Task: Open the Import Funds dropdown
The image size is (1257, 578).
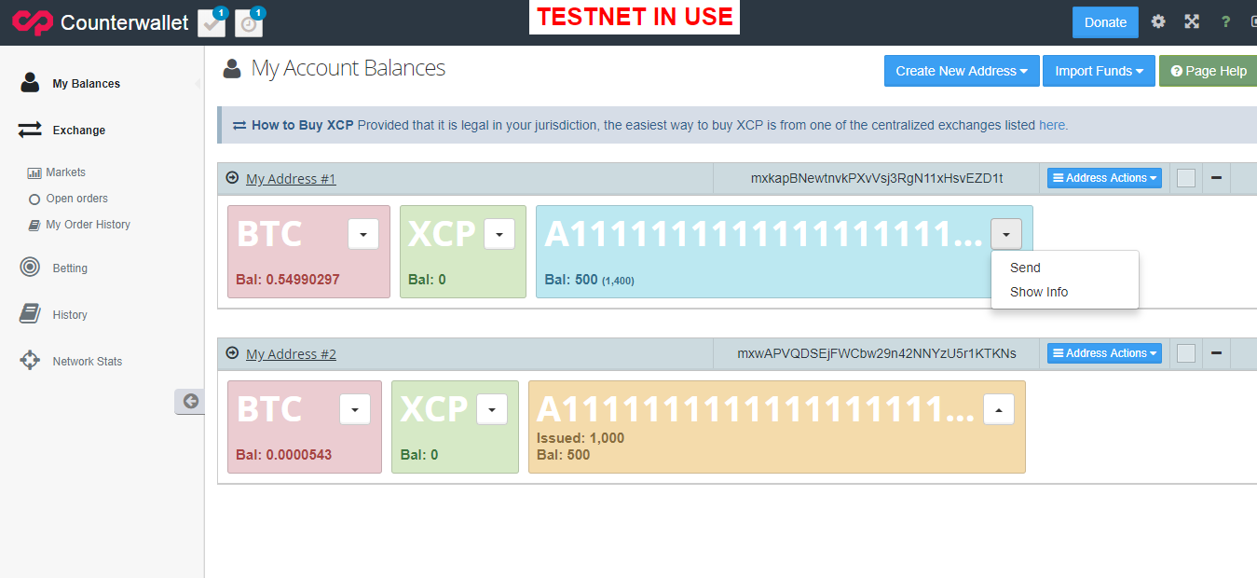Action: [x=1099, y=71]
